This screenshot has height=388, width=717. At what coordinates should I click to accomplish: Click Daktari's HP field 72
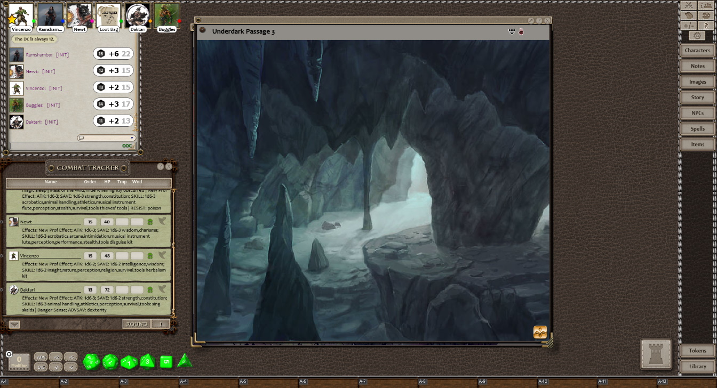click(x=107, y=290)
